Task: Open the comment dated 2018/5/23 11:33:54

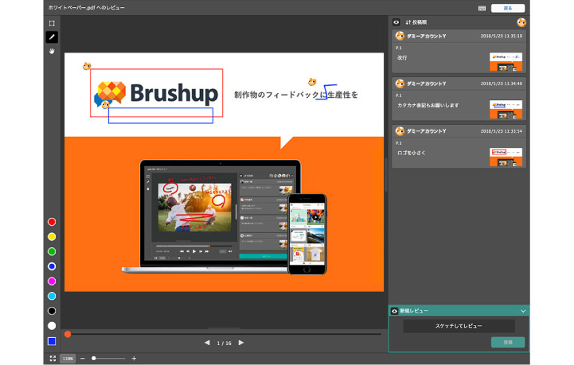Action: click(459, 146)
